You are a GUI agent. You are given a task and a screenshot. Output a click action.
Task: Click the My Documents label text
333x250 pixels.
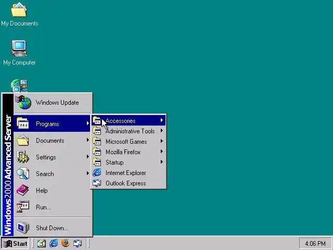pos(20,23)
